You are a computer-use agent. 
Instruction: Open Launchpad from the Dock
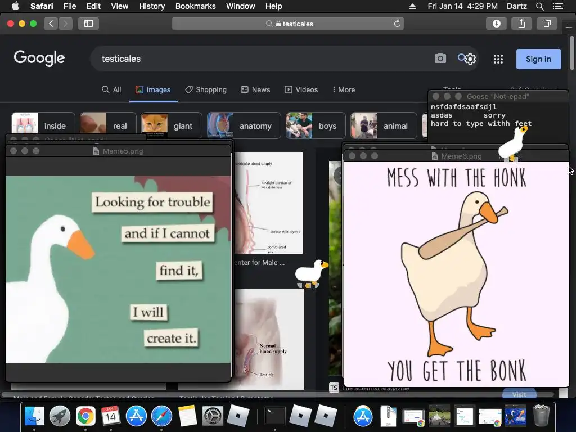pos(60,416)
